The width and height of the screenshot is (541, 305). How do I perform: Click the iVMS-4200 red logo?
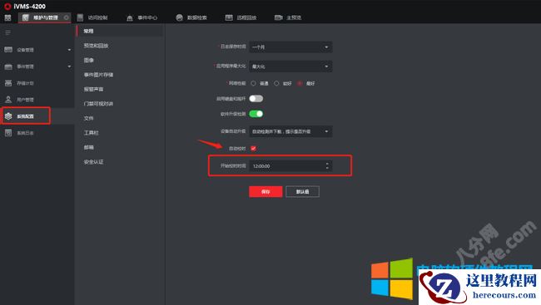coord(7,6)
